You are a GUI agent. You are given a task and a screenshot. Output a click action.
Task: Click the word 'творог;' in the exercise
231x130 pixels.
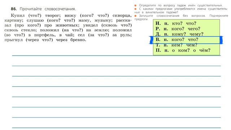click(53, 16)
